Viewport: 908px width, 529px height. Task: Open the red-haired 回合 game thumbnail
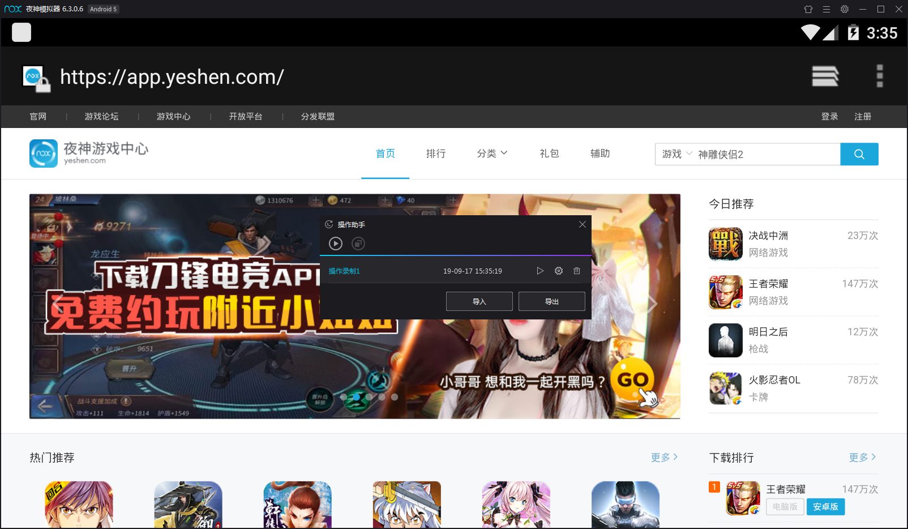79,505
